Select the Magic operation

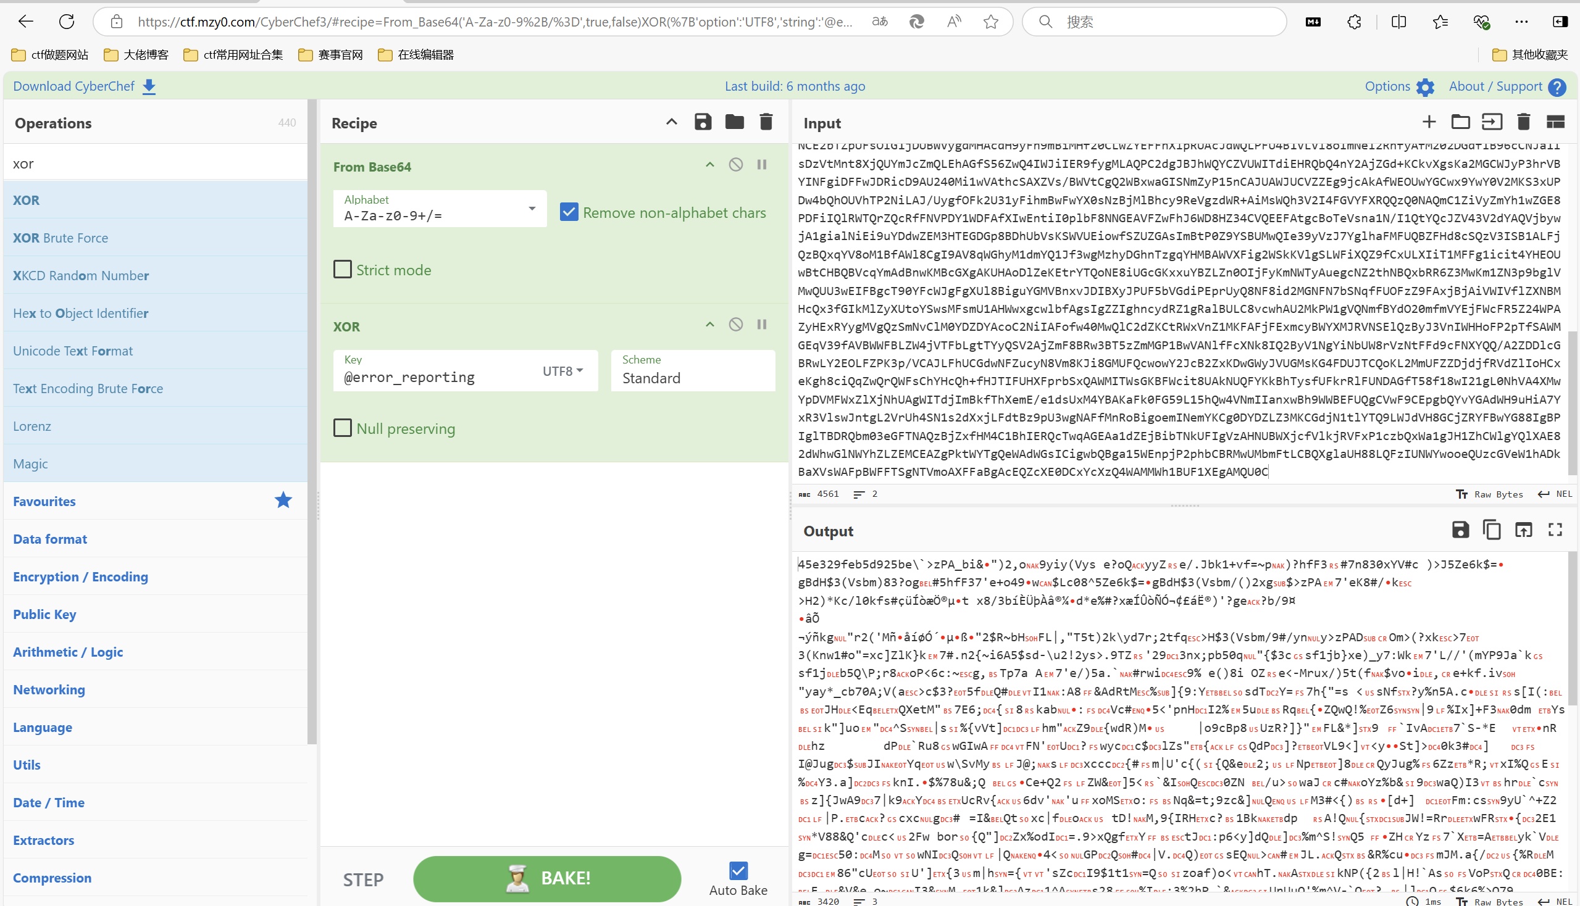tap(156, 463)
